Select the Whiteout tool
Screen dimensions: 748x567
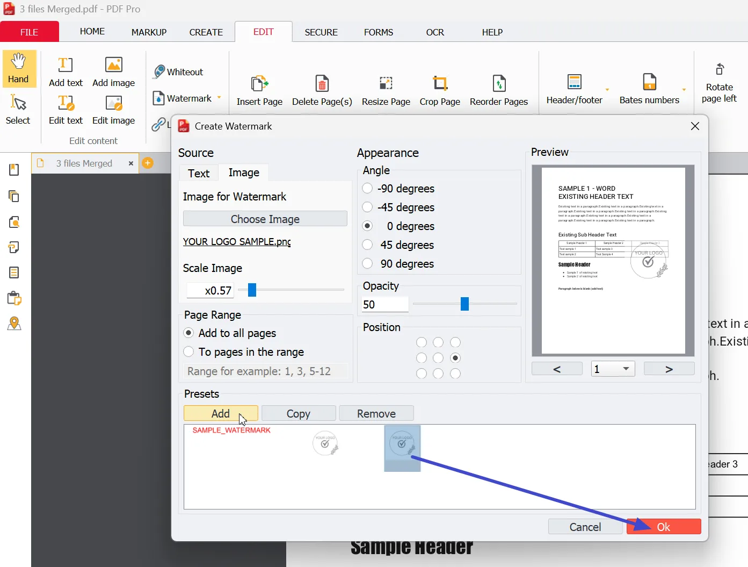[178, 71]
